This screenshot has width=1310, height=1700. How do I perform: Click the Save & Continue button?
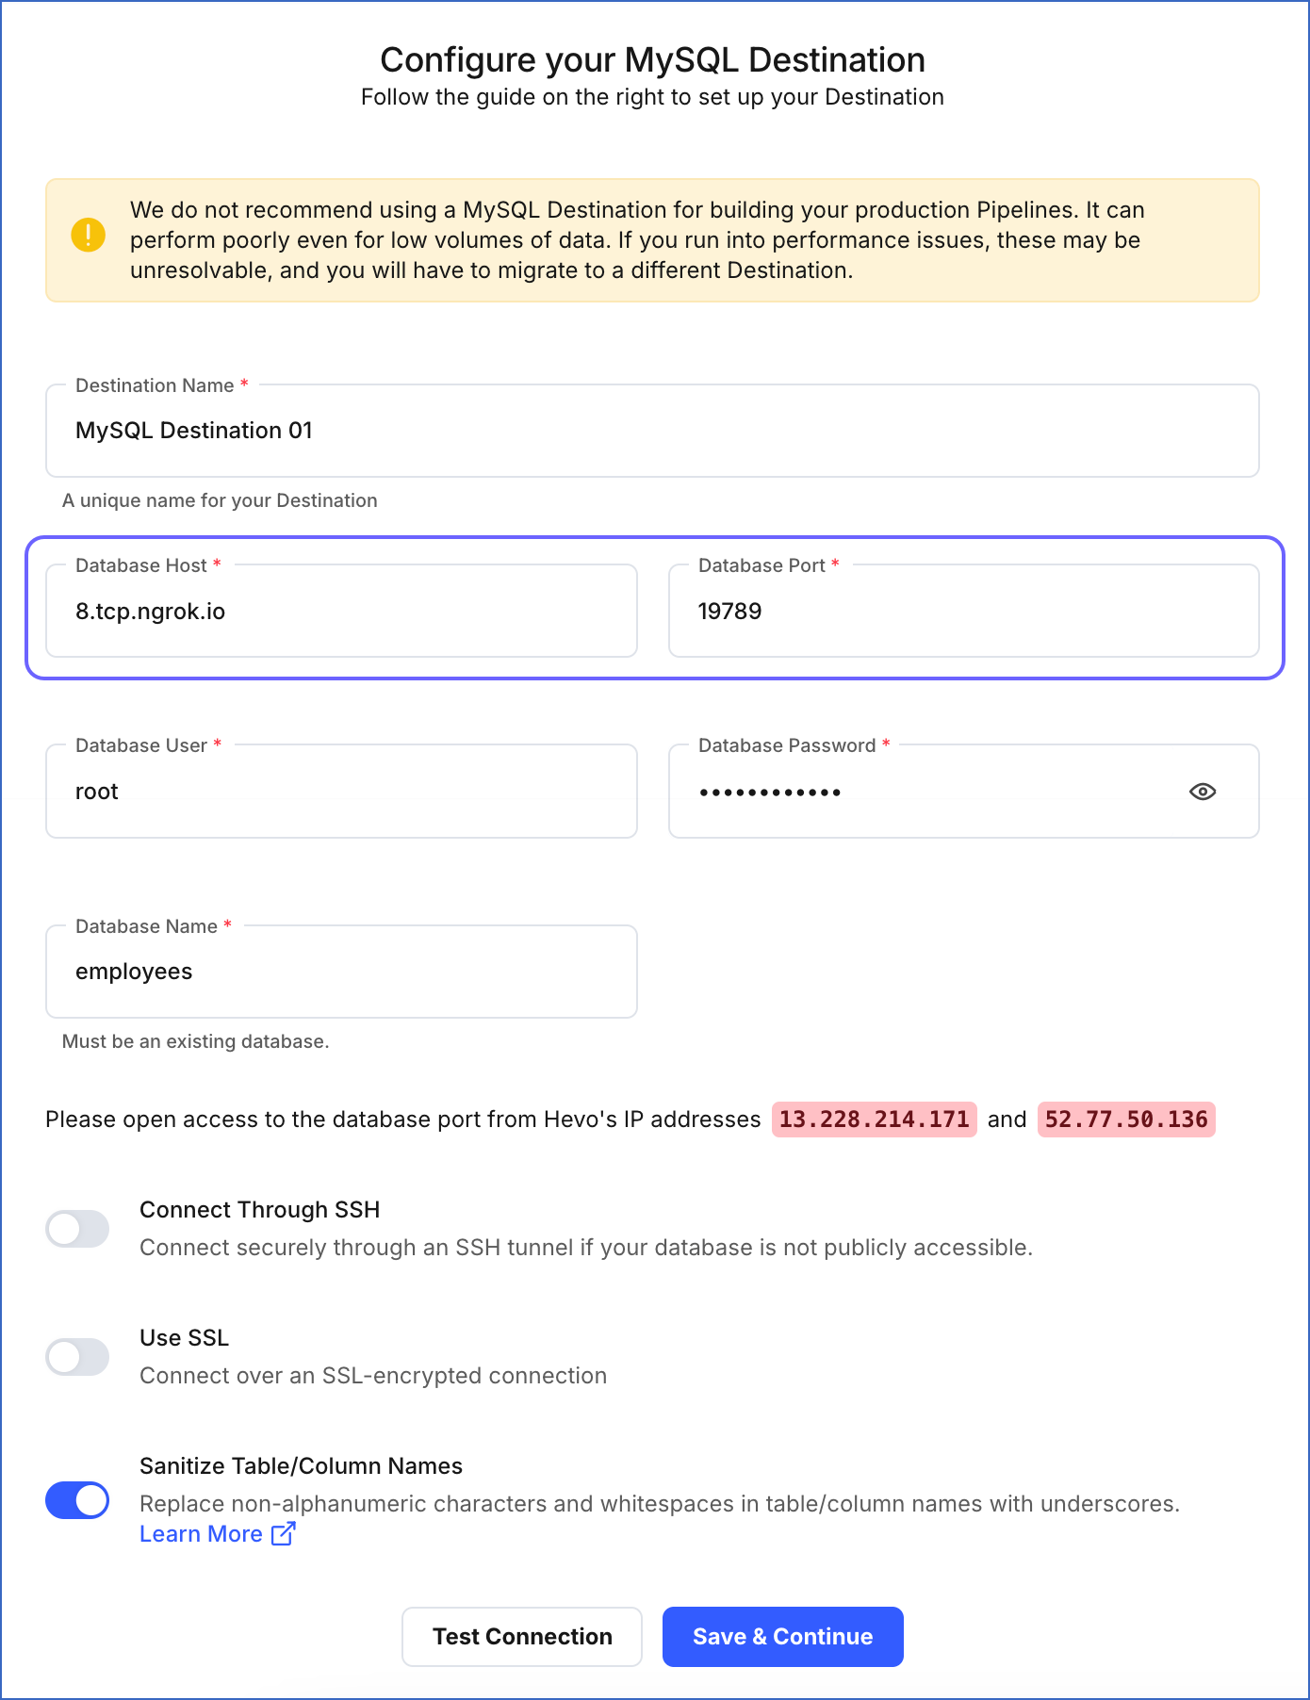tap(782, 1637)
